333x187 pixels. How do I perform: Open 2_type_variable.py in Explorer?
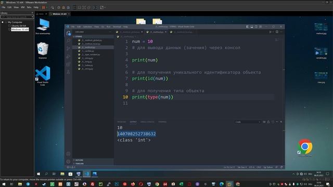(91, 55)
